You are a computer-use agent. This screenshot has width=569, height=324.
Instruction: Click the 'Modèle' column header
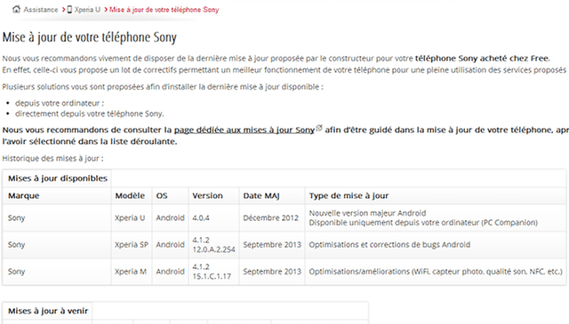[x=130, y=195]
